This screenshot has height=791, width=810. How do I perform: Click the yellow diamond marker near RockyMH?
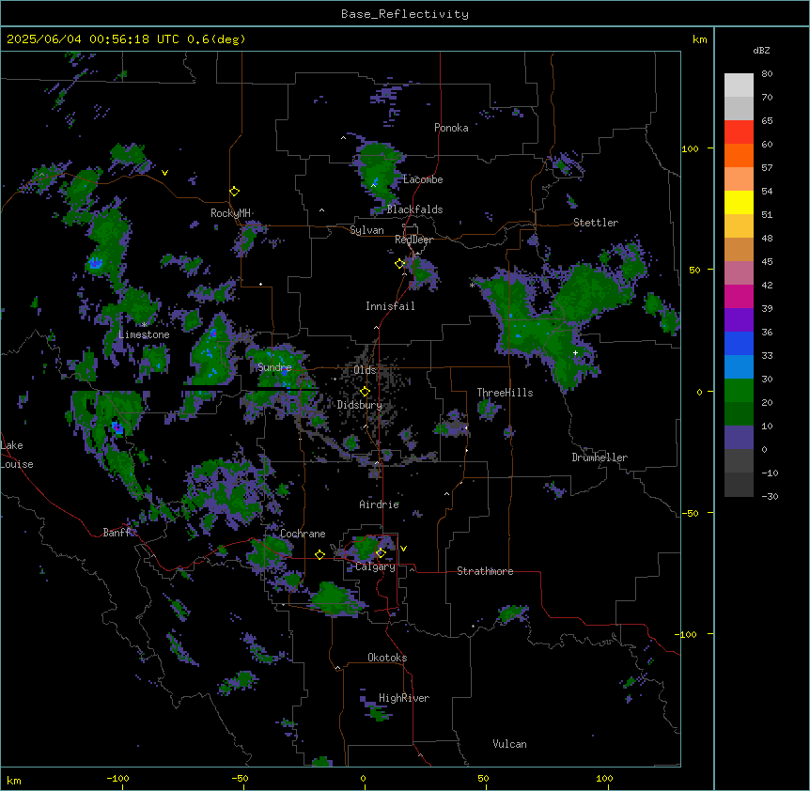tap(235, 192)
